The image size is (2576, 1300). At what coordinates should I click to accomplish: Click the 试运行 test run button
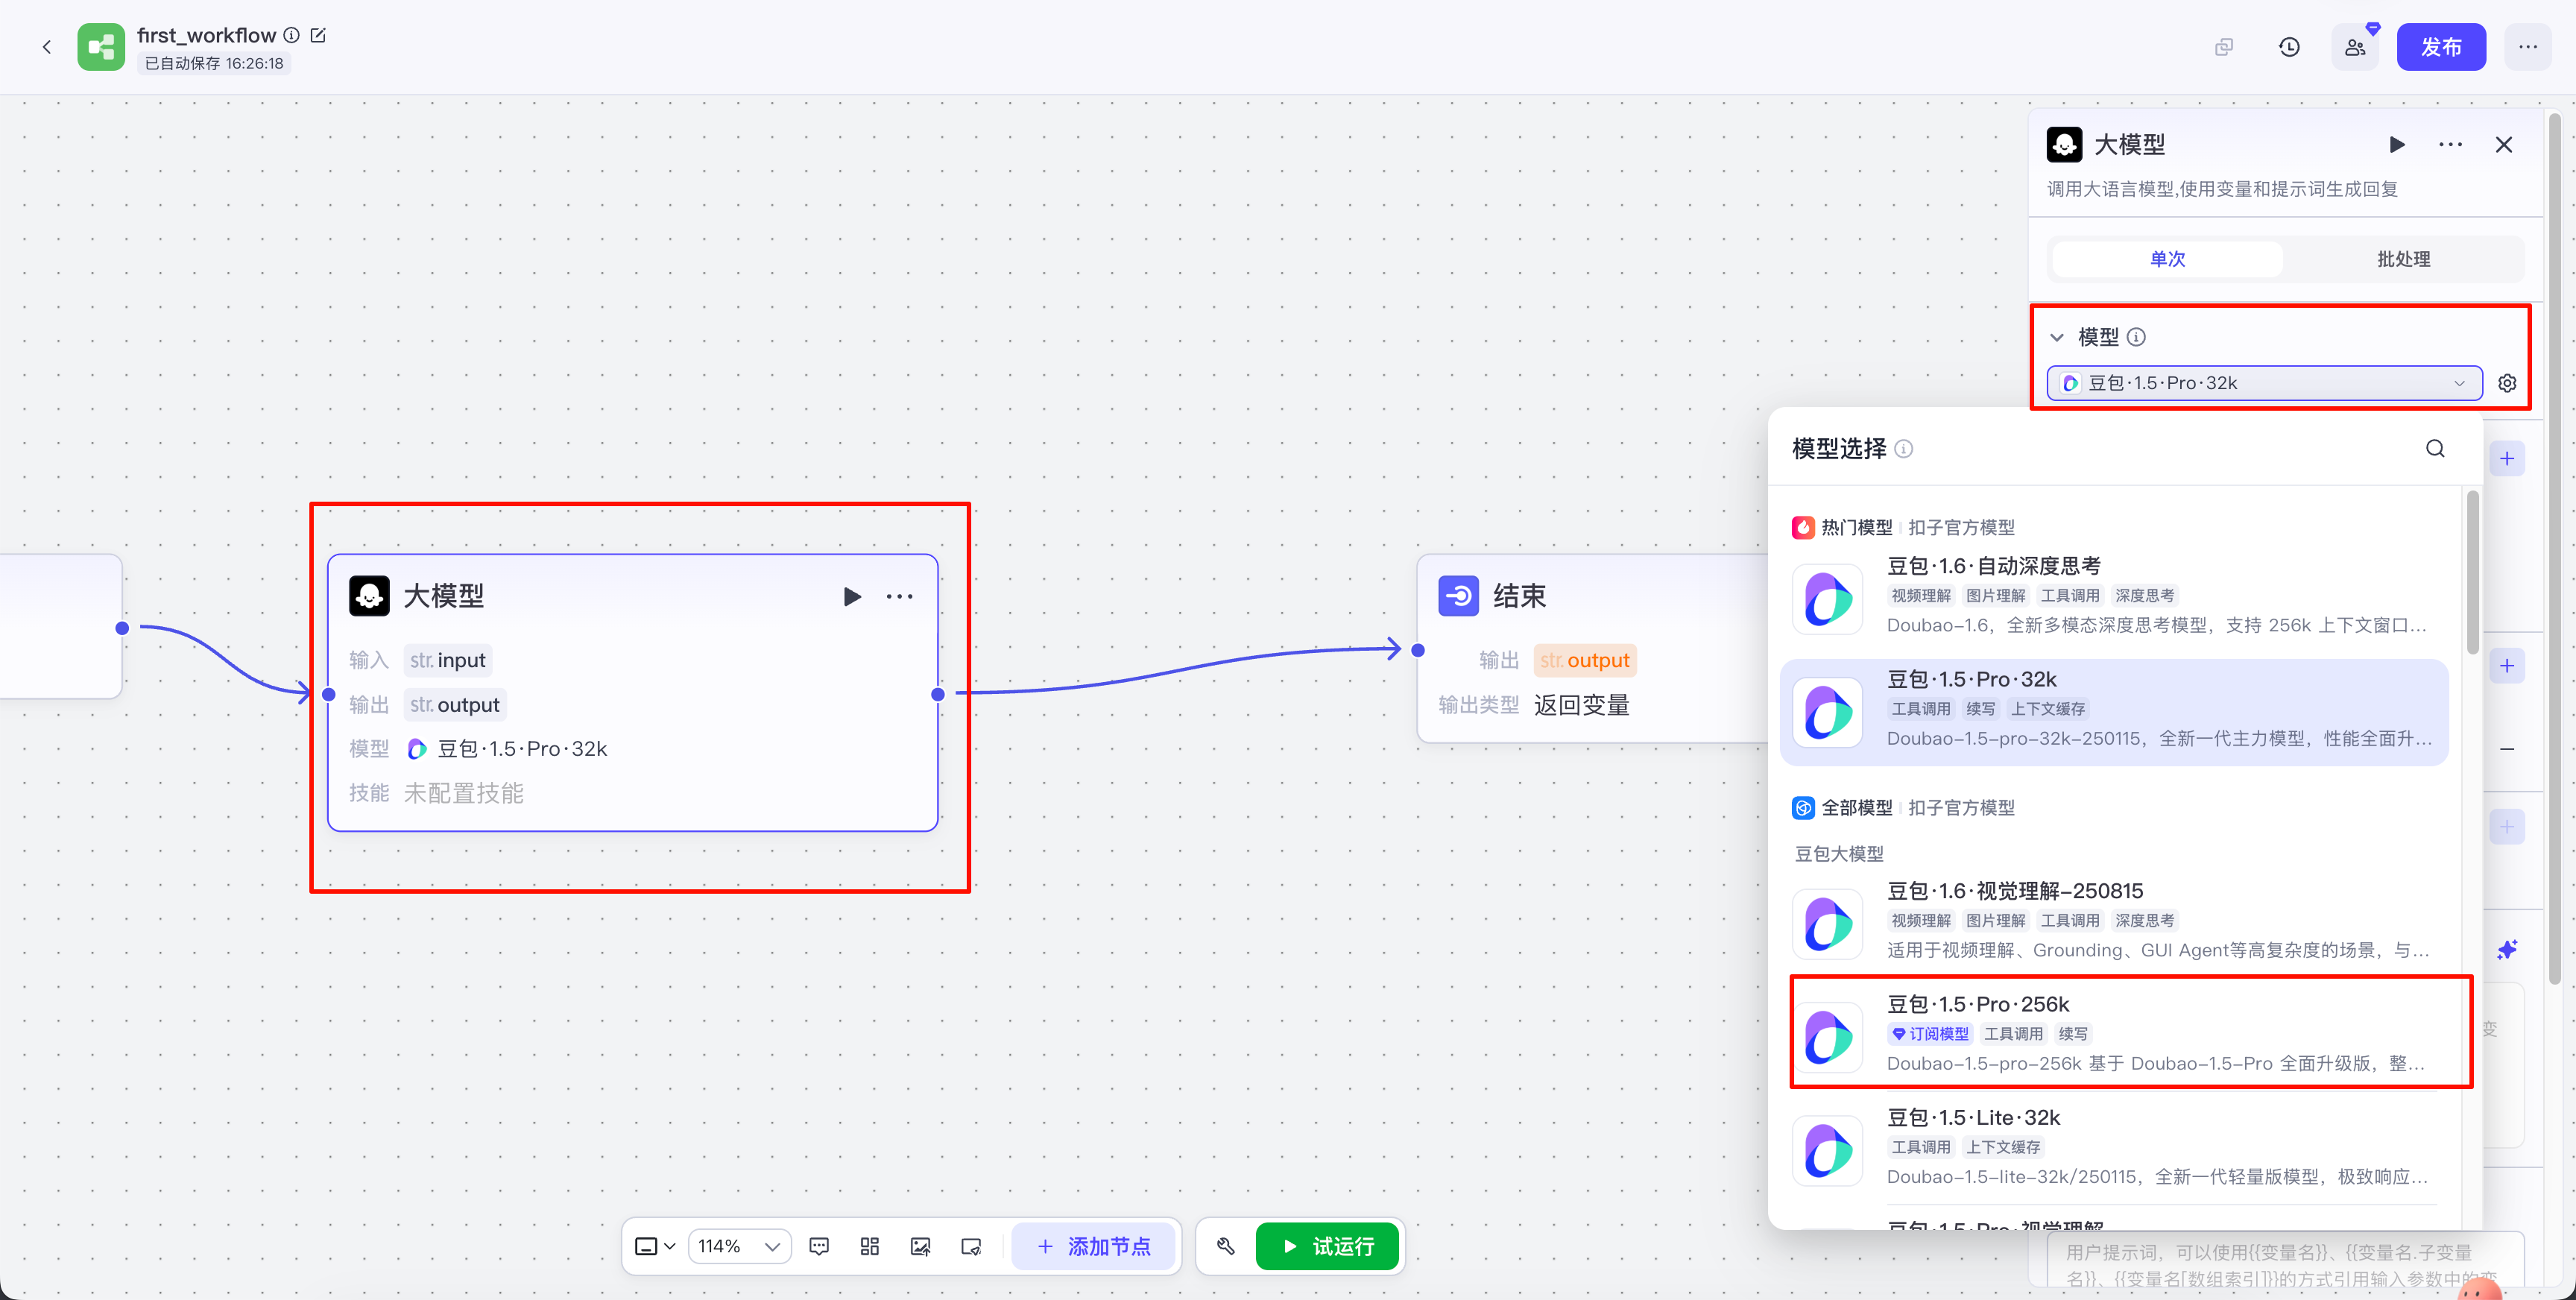click(1327, 1246)
